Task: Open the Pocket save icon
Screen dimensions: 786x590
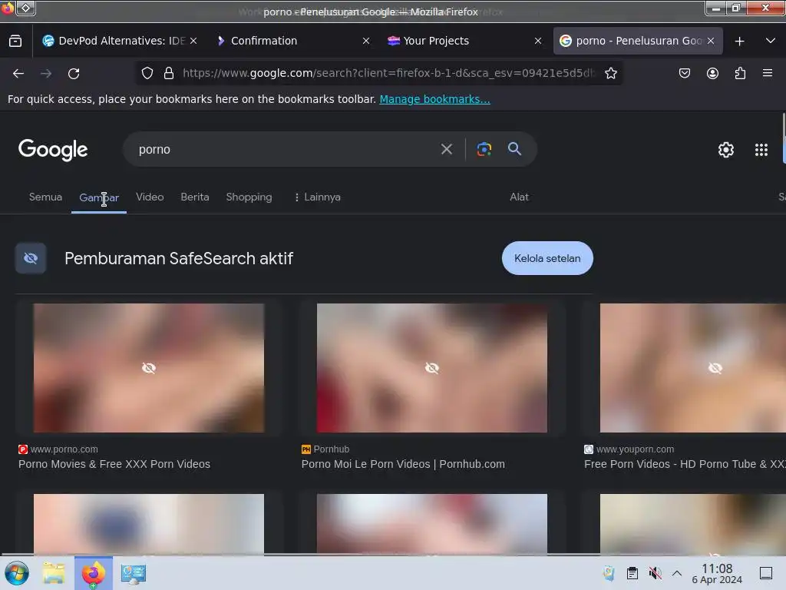Action: [684, 73]
